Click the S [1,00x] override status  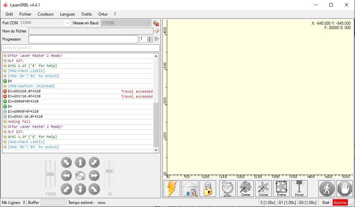[268, 203]
